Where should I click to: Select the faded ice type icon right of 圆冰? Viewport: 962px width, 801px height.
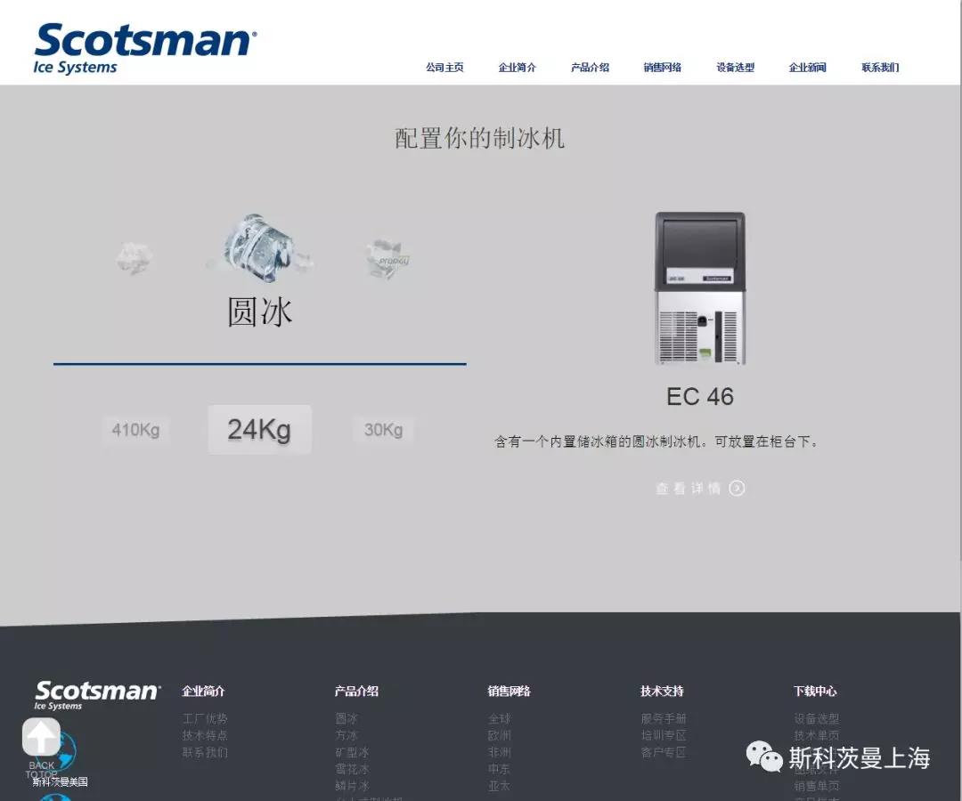coord(387,259)
